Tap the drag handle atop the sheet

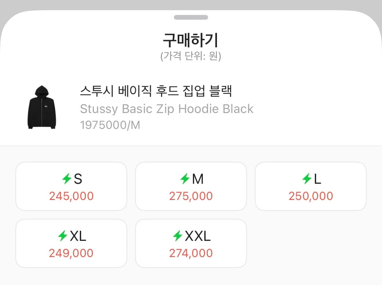point(191,17)
